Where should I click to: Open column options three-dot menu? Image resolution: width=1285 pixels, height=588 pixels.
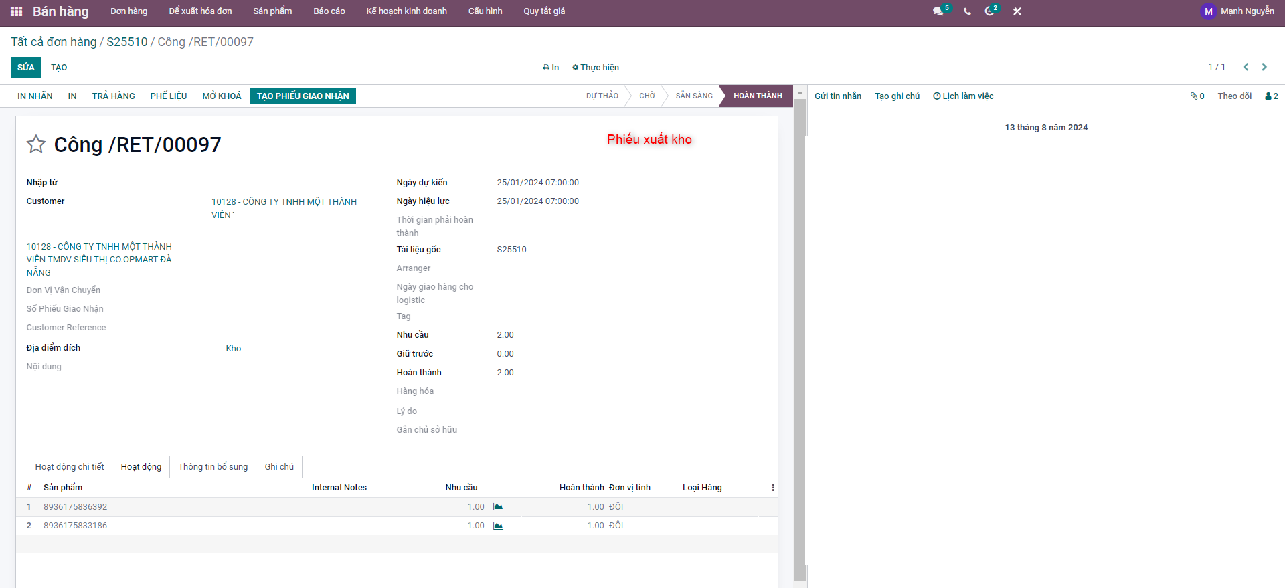(773, 488)
